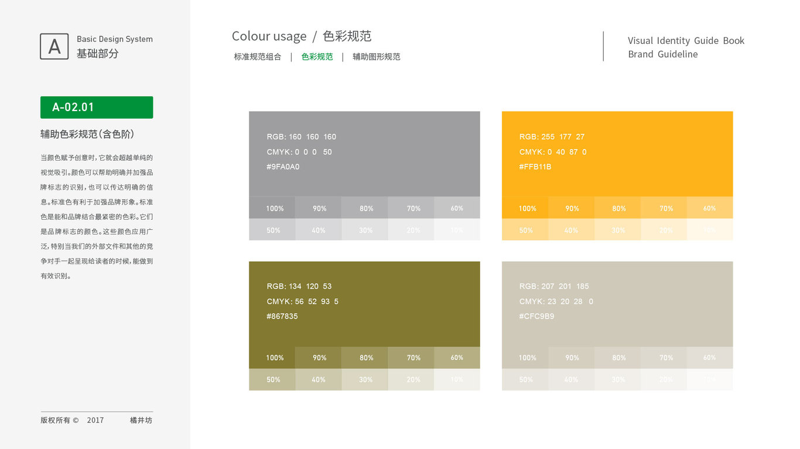Select the olive #867835 main swatch
Image resolution: width=800 pixels, height=449 pixels.
364,304
